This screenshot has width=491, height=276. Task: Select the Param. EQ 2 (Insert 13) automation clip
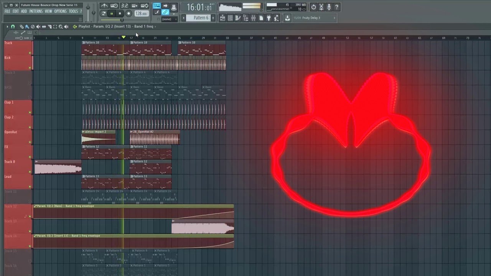[x=133, y=241]
